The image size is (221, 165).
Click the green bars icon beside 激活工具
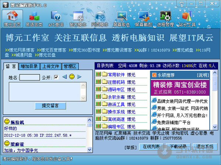pos(98,104)
